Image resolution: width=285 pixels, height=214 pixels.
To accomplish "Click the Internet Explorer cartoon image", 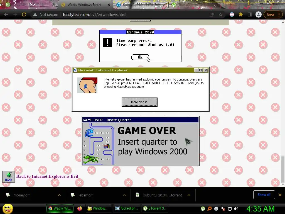I will [87, 85].
